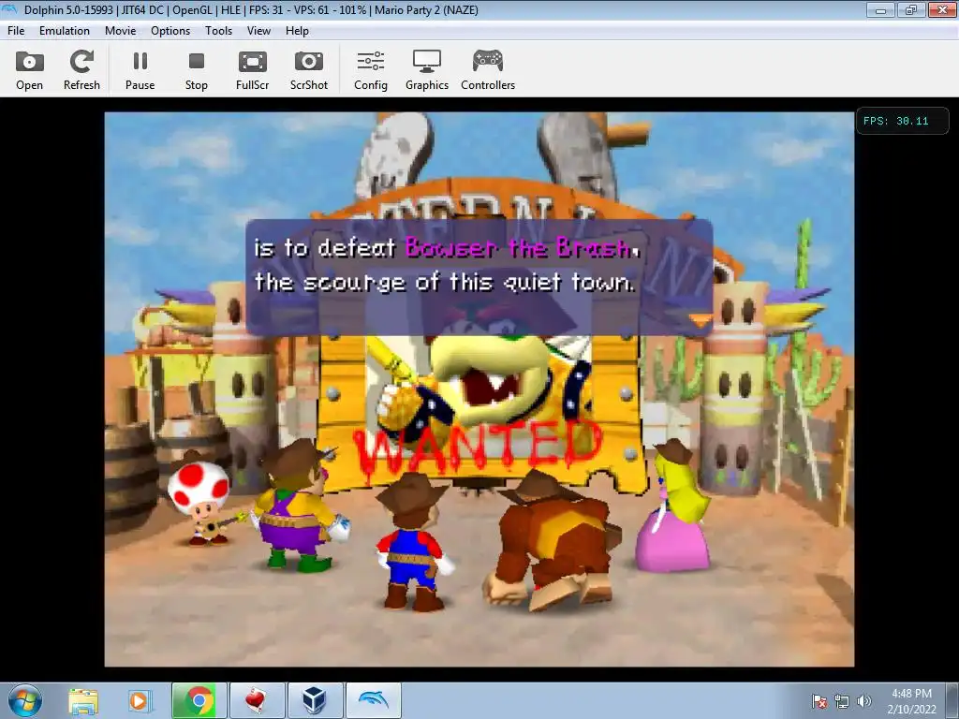
Task: Open the Windows Start menu
Action: (x=24, y=700)
